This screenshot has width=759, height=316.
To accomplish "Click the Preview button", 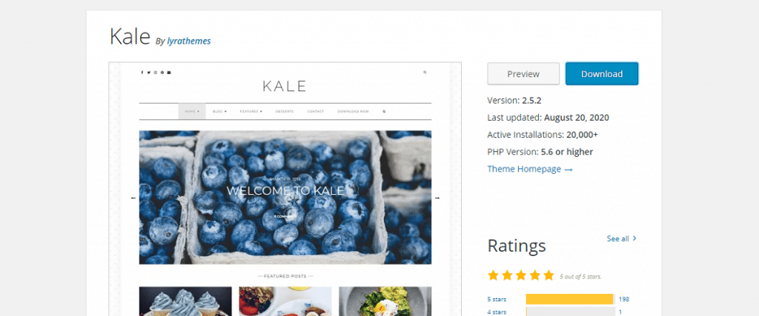I will point(523,74).
